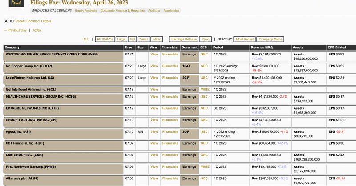The image size is (356, 186).
Task: Open the Auditors link
Action: [x=154, y=10]
